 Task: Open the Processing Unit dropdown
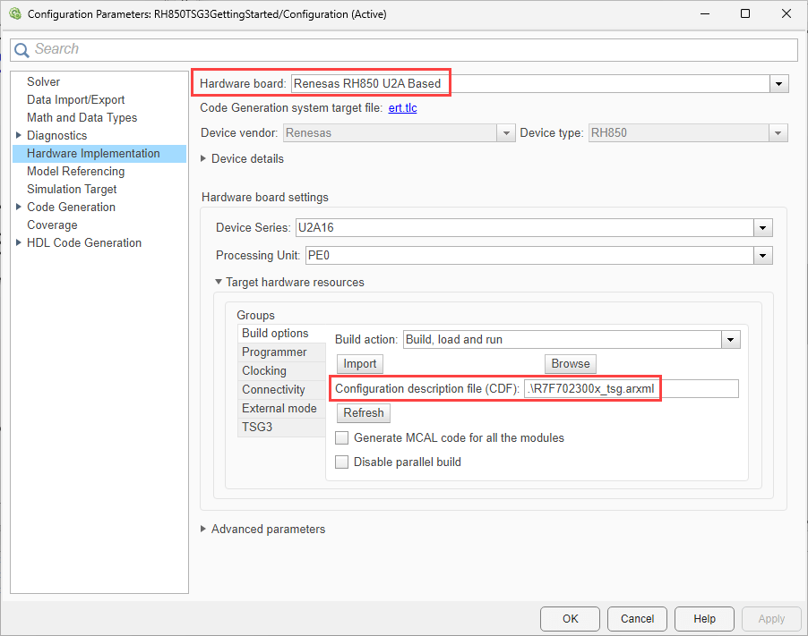click(x=762, y=256)
